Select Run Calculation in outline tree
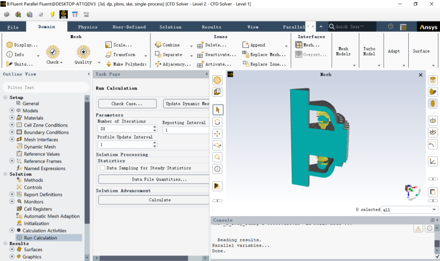The image size is (440, 261). point(40,238)
